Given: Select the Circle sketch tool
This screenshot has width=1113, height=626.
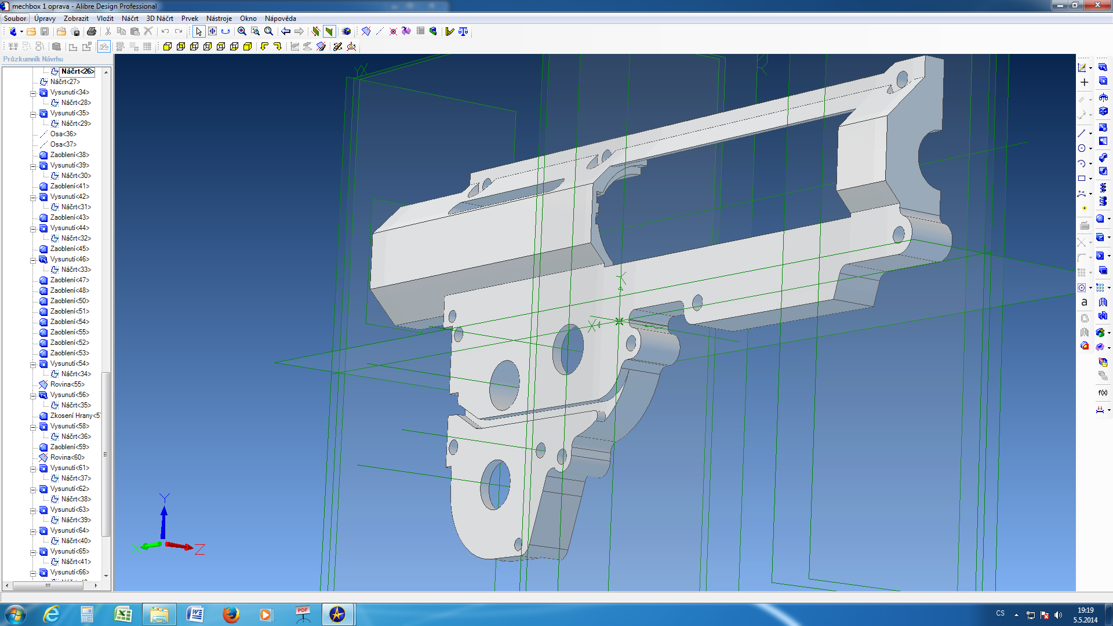Looking at the screenshot, I should (1082, 148).
